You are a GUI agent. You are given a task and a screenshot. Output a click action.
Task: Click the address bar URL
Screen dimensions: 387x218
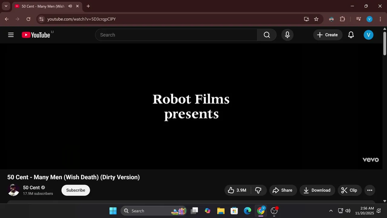click(82, 19)
